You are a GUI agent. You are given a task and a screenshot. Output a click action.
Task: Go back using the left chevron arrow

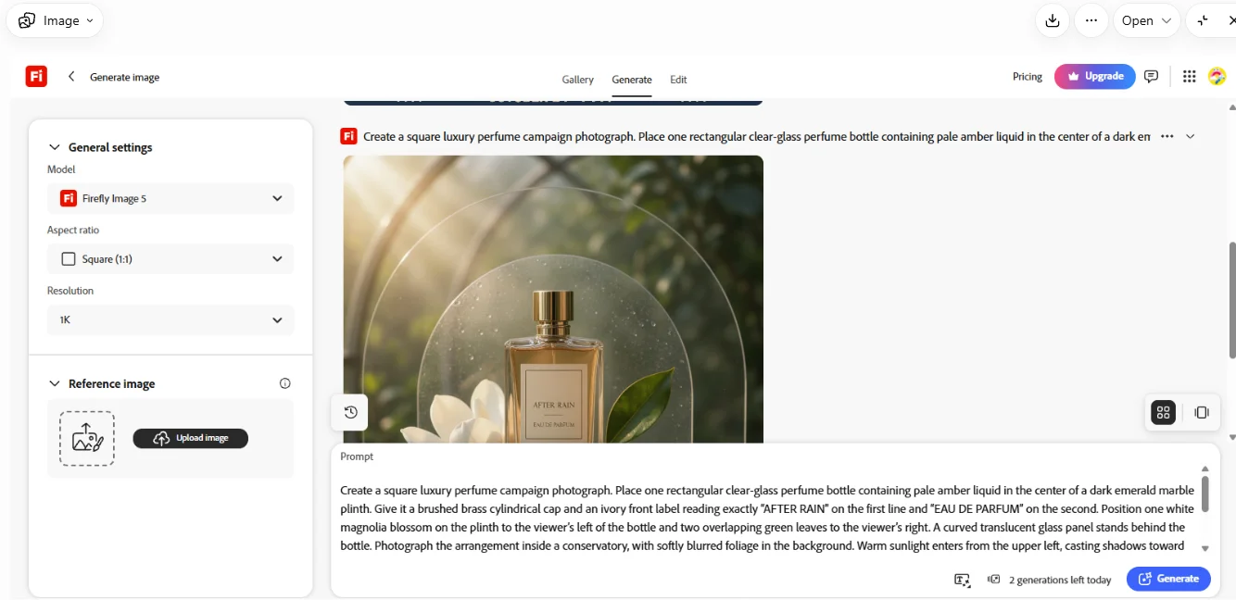tap(71, 77)
